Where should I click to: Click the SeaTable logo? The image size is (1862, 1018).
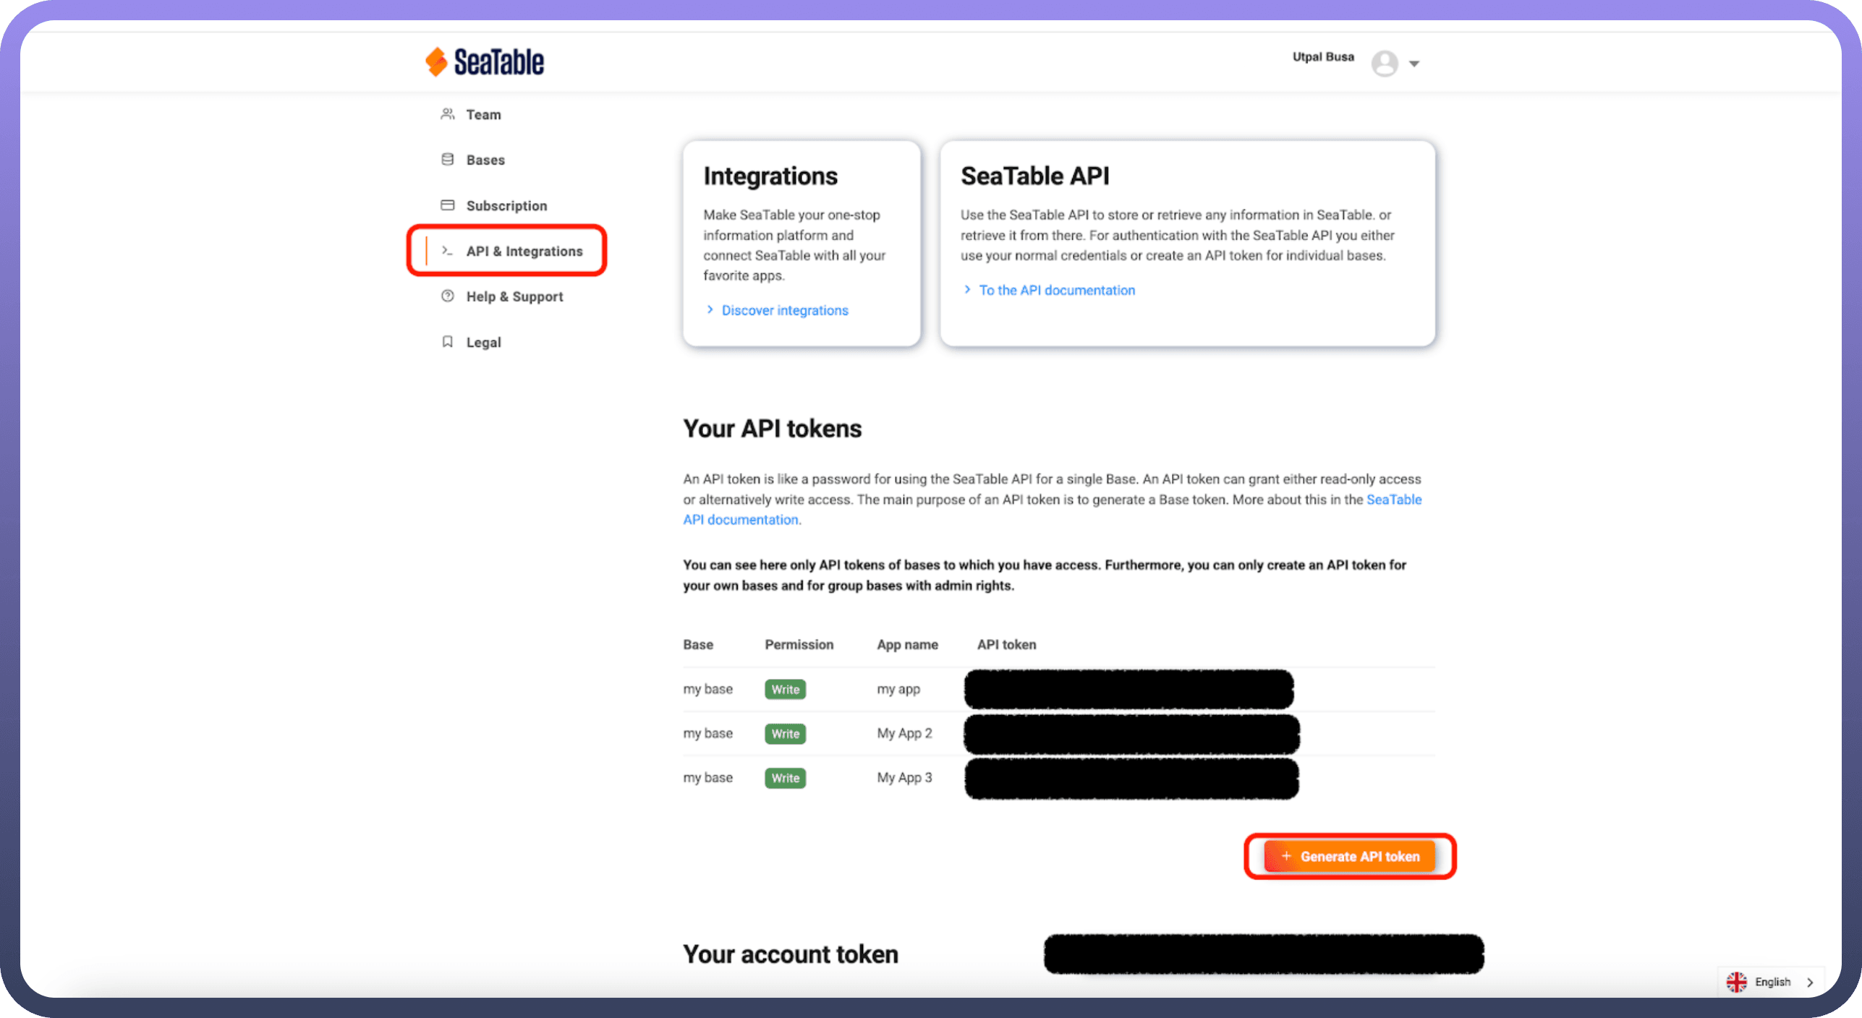pos(485,62)
